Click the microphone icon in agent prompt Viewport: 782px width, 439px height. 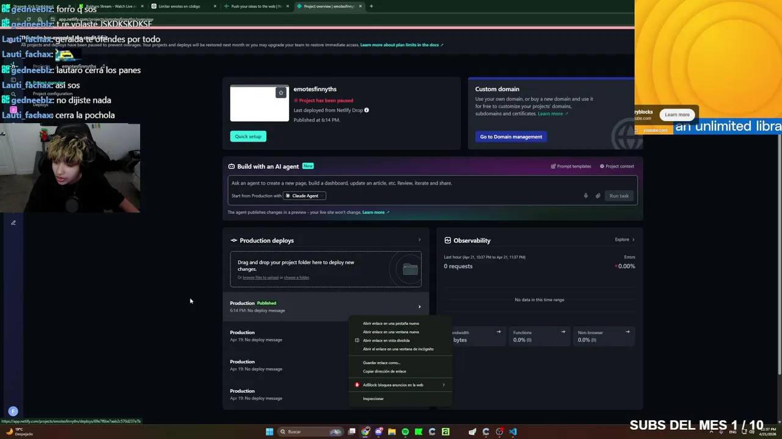585,196
